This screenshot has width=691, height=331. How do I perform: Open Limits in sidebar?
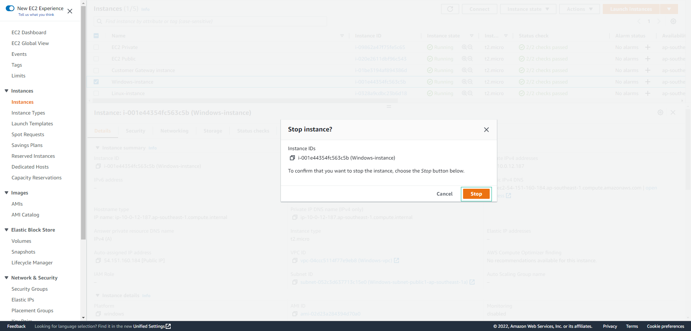18,76
